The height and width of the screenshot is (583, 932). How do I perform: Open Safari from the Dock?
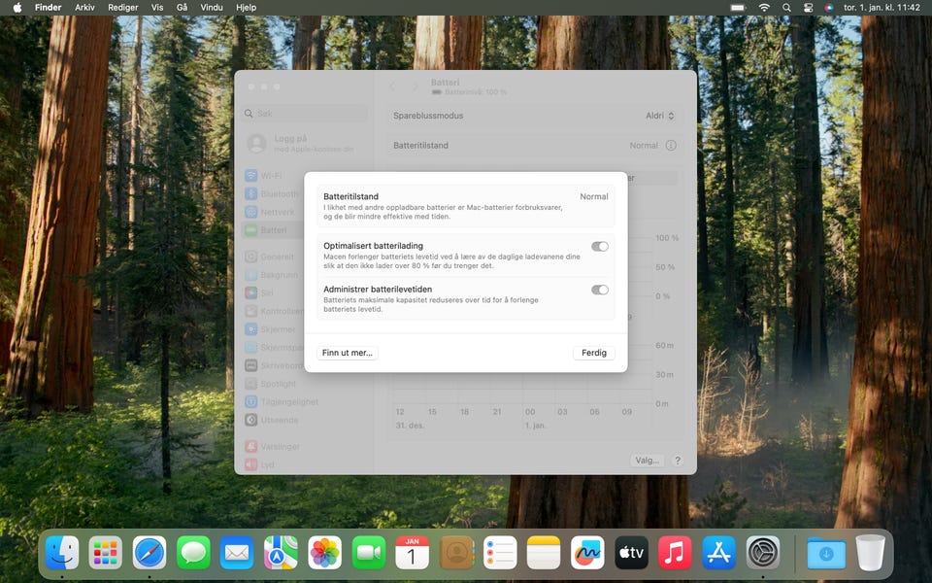[x=150, y=553]
